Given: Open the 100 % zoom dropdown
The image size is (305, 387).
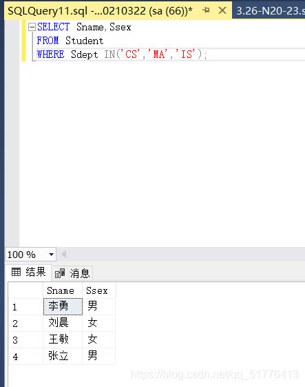Looking at the screenshot, I should (x=51, y=255).
